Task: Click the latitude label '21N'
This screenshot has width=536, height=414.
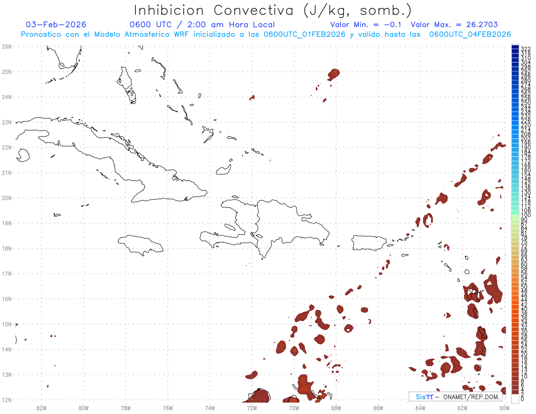Action: coord(7,172)
